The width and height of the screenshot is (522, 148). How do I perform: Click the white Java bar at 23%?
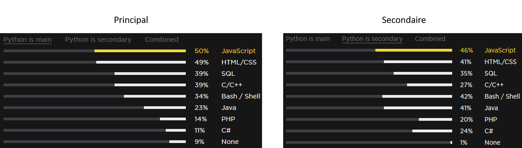click(x=165, y=108)
